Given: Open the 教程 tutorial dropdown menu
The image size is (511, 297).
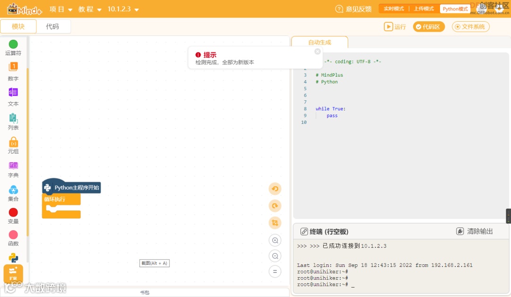Looking at the screenshot, I should pos(89,9).
